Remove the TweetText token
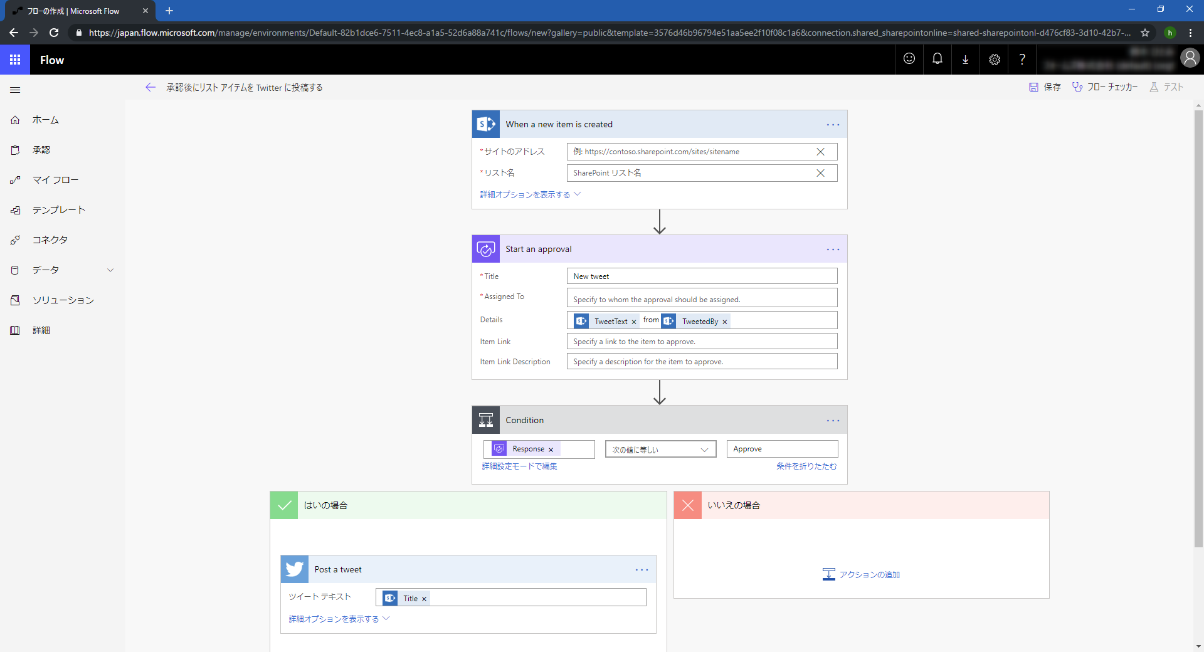The image size is (1204, 652). pos(634,322)
